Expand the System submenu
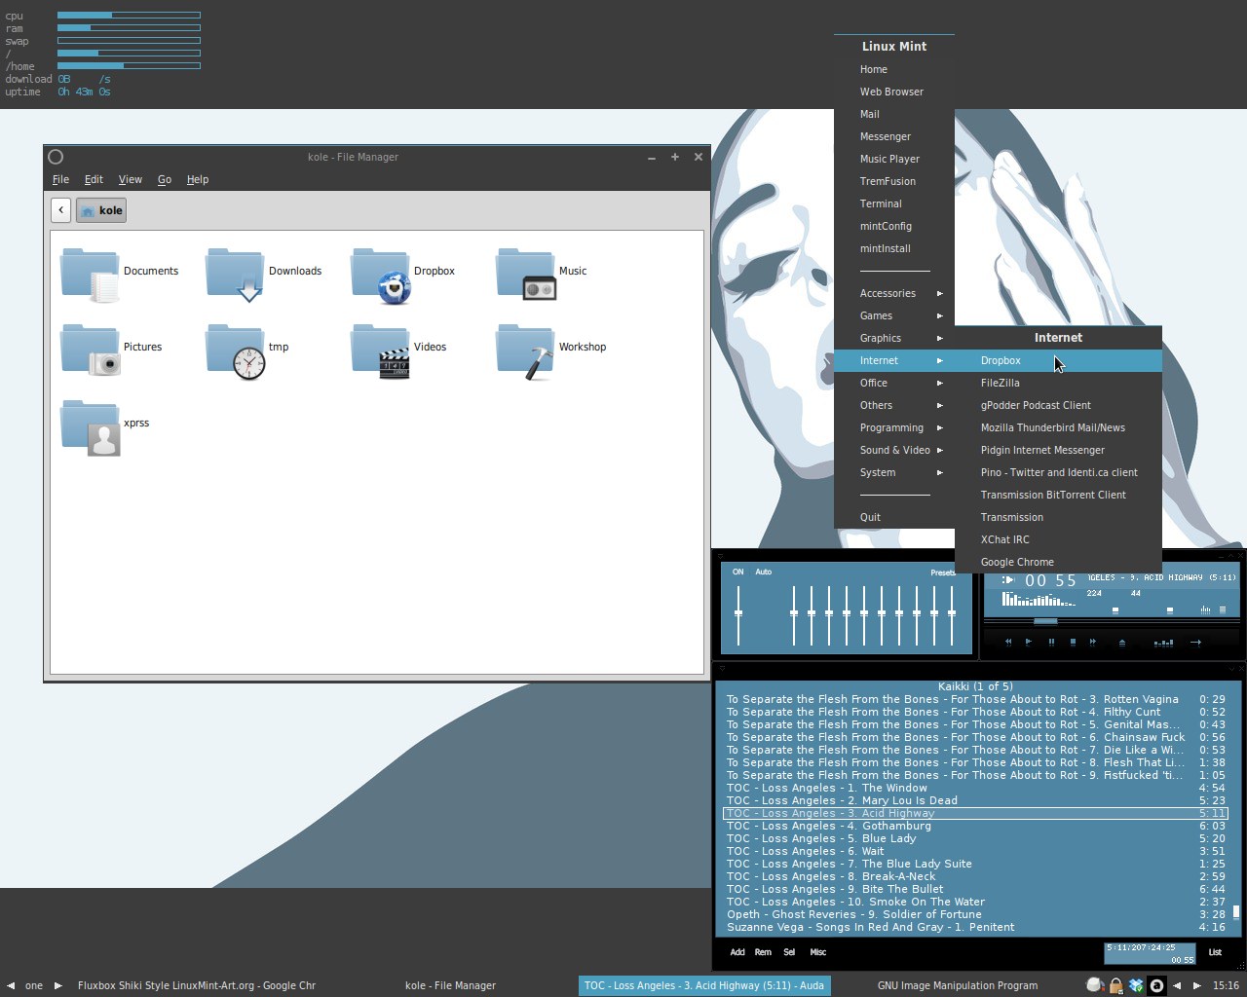 [x=894, y=472]
